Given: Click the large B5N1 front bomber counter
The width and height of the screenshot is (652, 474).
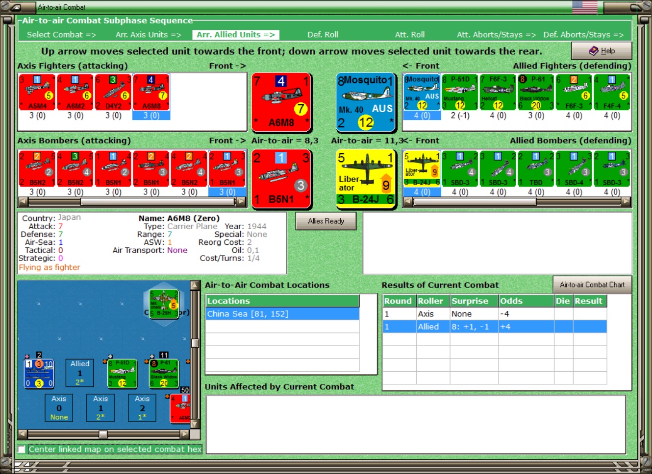Looking at the screenshot, I should coord(281,179).
